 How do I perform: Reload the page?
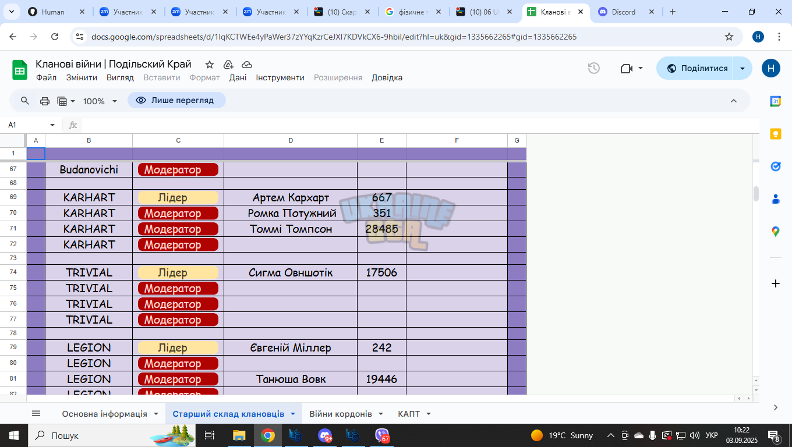pos(55,37)
